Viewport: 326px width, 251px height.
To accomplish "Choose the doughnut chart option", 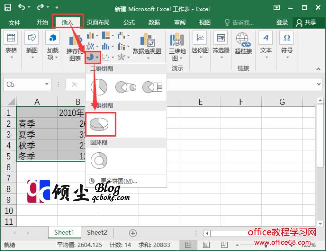I will (x=99, y=160).
